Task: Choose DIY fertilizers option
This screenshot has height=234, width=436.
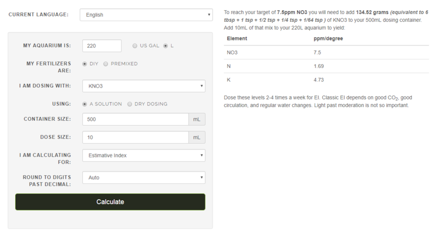Action: [x=84, y=64]
